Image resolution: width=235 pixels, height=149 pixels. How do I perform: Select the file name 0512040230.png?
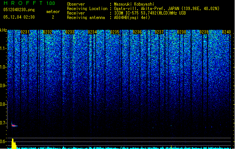tap(19, 10)
